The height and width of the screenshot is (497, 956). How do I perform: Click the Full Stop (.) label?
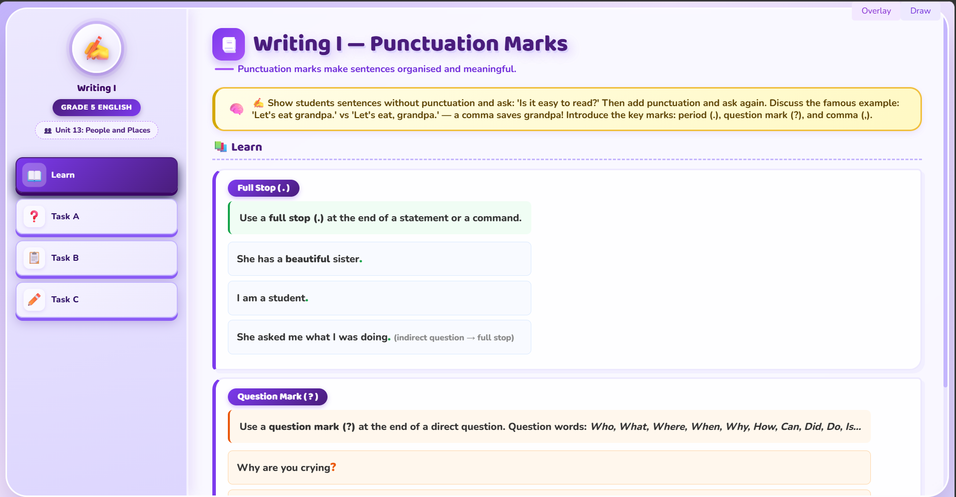tap(263, 188)
